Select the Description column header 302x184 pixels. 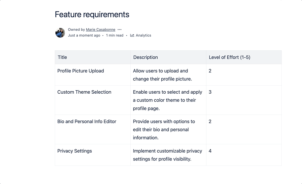click(x=145, y=57)
